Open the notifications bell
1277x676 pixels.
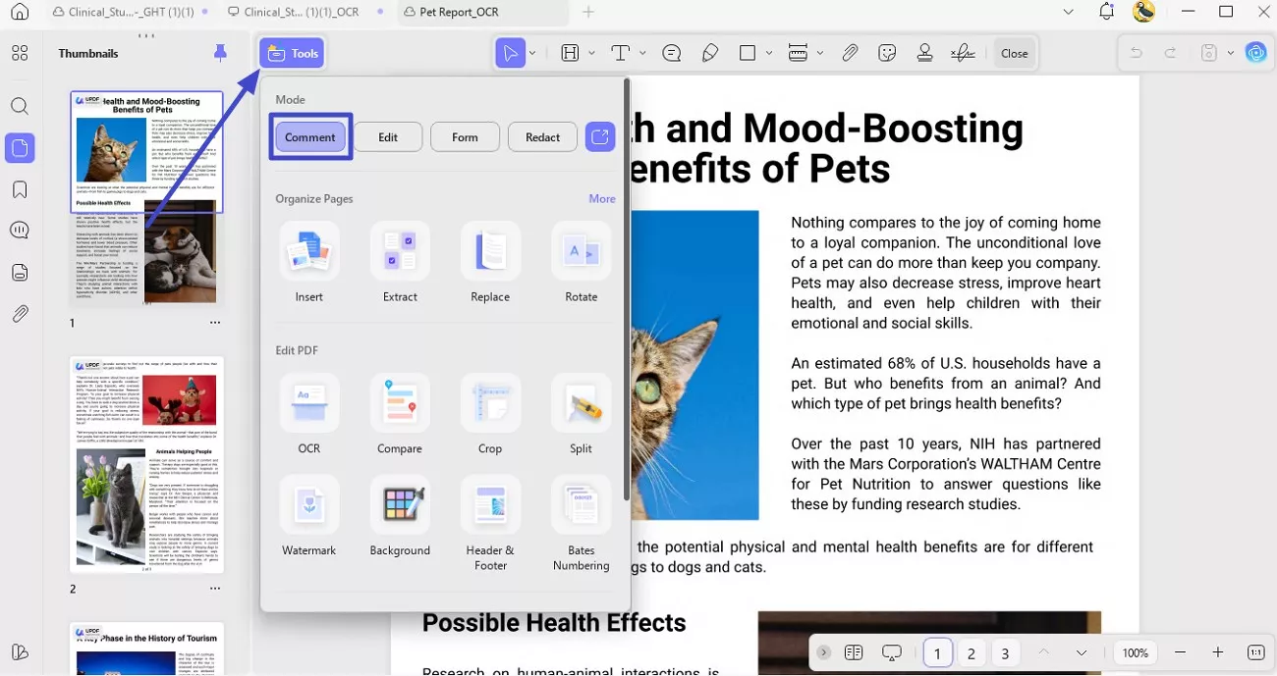1107,12
